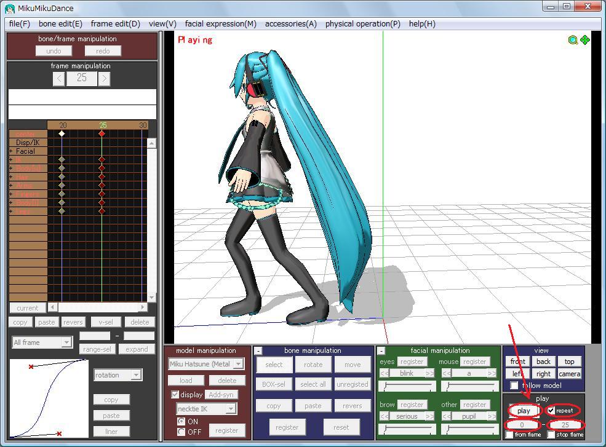Viewport: 606px width, 447px height.
Task: Click the front view button
Action: (x=517, y=362)
